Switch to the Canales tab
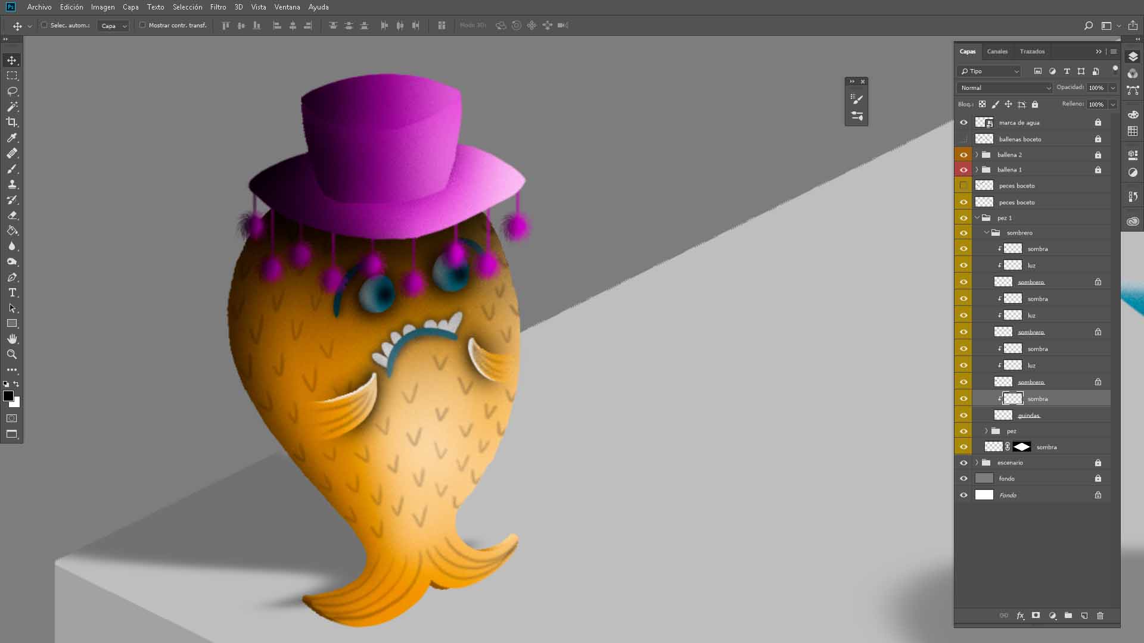1144x643 pixels. tap(997, 51)
